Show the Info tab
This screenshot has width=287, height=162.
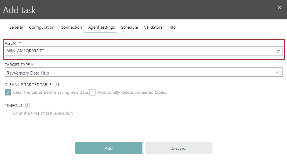click(172, 27)
